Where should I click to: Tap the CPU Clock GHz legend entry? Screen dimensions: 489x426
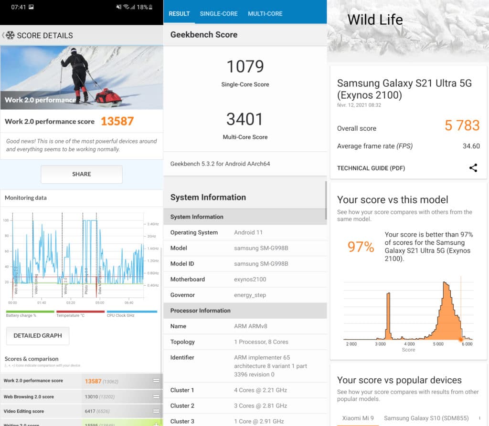click(x=132, y=314)
